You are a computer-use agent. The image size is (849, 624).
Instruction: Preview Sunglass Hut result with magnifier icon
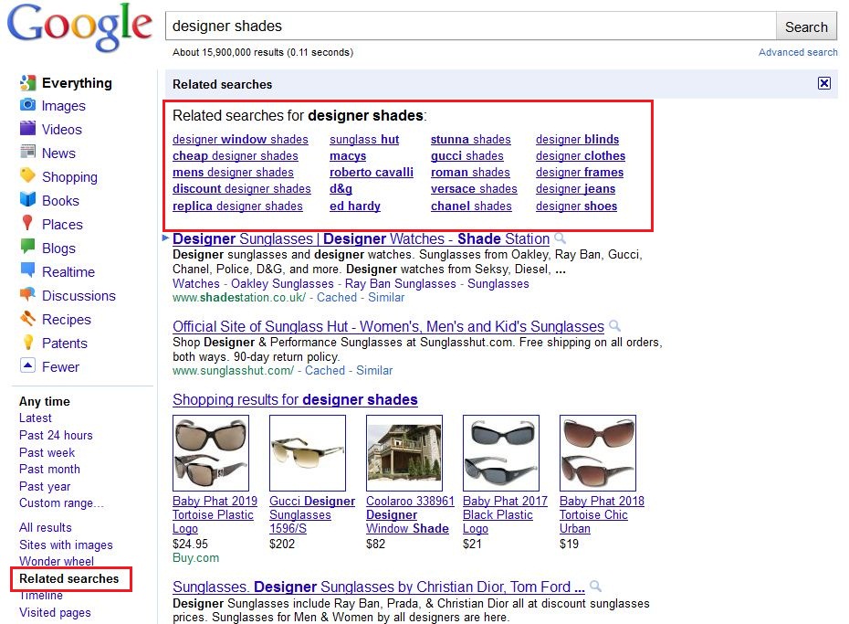[614, 326]
